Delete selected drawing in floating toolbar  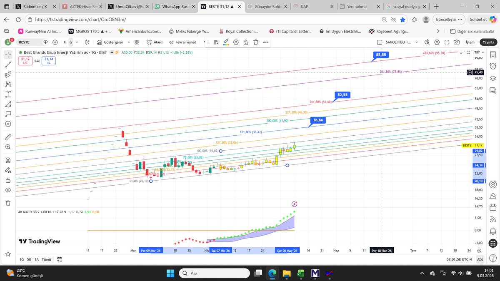255,42
